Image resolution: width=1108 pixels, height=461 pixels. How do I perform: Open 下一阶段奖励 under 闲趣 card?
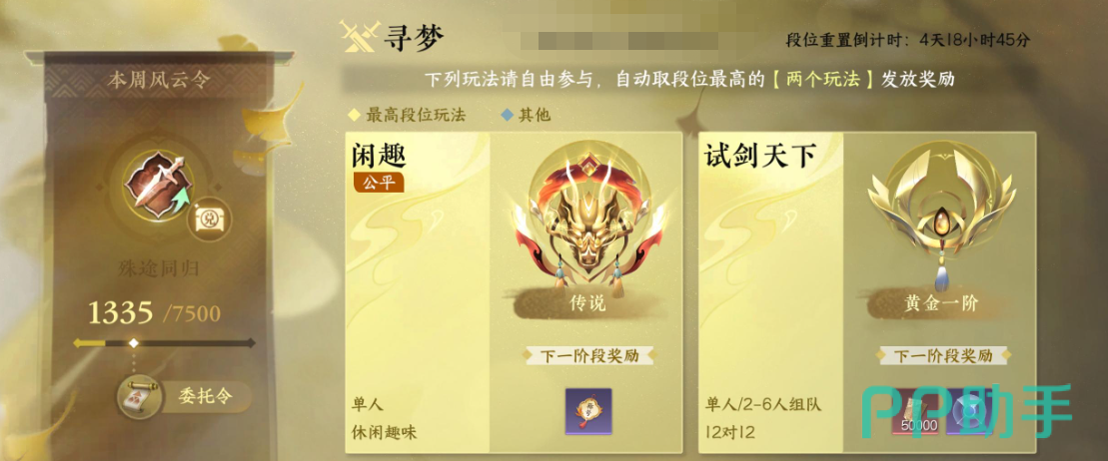coord(589,356)
